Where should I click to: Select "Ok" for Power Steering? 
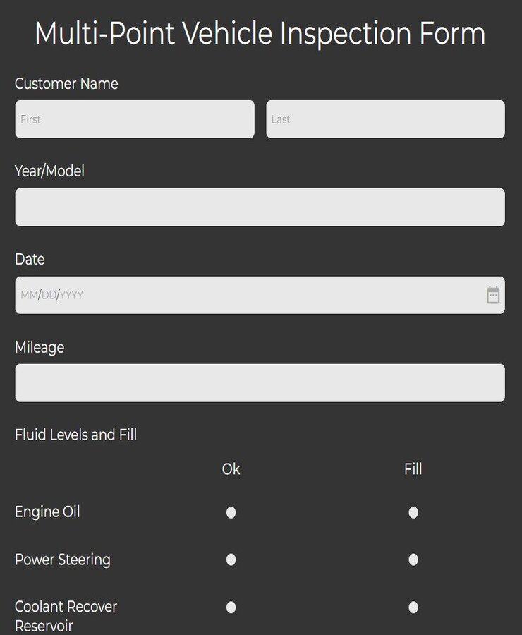click(x=231, y=560)
